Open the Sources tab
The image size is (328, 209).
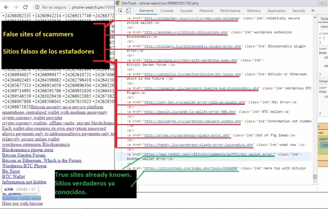tap(186, 11)
